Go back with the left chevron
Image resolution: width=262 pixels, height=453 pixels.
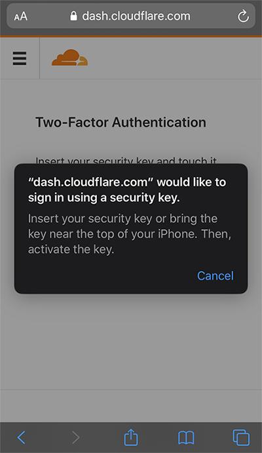point(22,437)
